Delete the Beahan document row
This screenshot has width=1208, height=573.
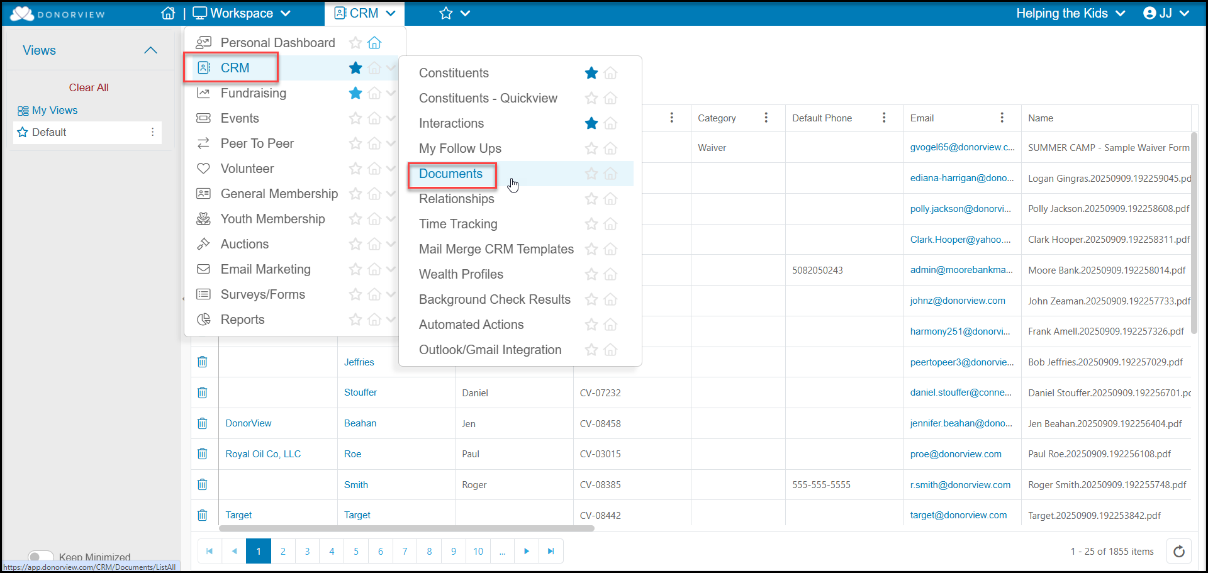[203, 423]
